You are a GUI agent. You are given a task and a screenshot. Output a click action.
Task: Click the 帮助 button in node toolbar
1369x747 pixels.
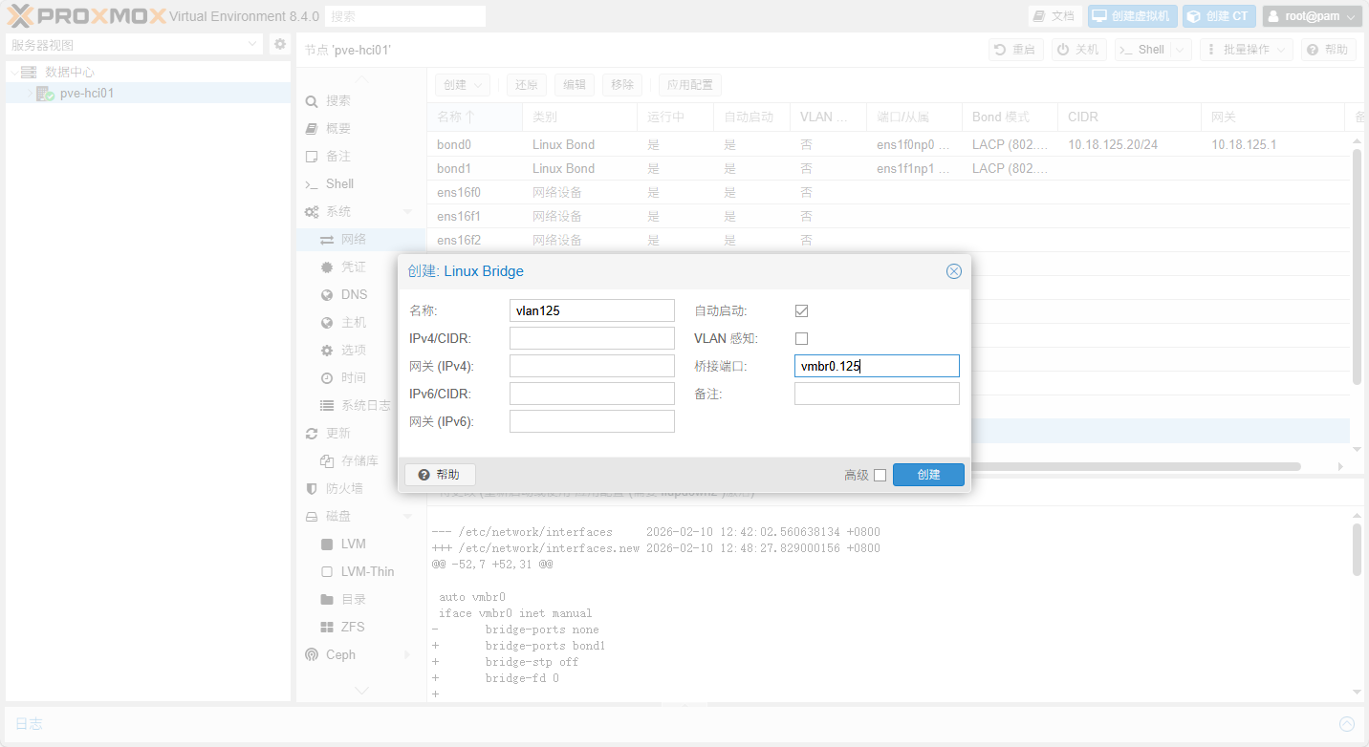[1329, 50]
